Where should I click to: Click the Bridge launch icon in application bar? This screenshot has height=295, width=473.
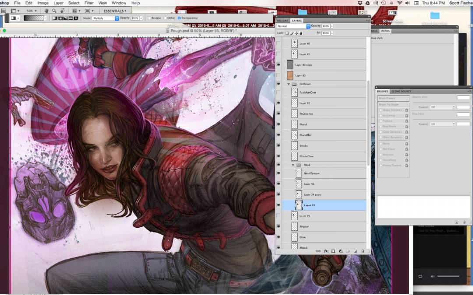click(x=4, y=11)
